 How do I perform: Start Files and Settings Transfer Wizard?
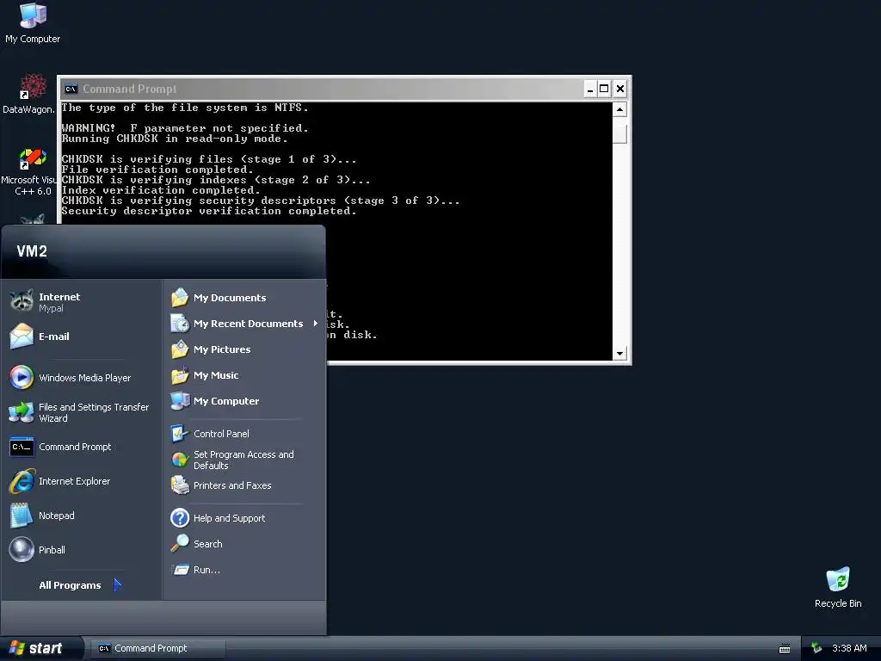coord(81,412)
